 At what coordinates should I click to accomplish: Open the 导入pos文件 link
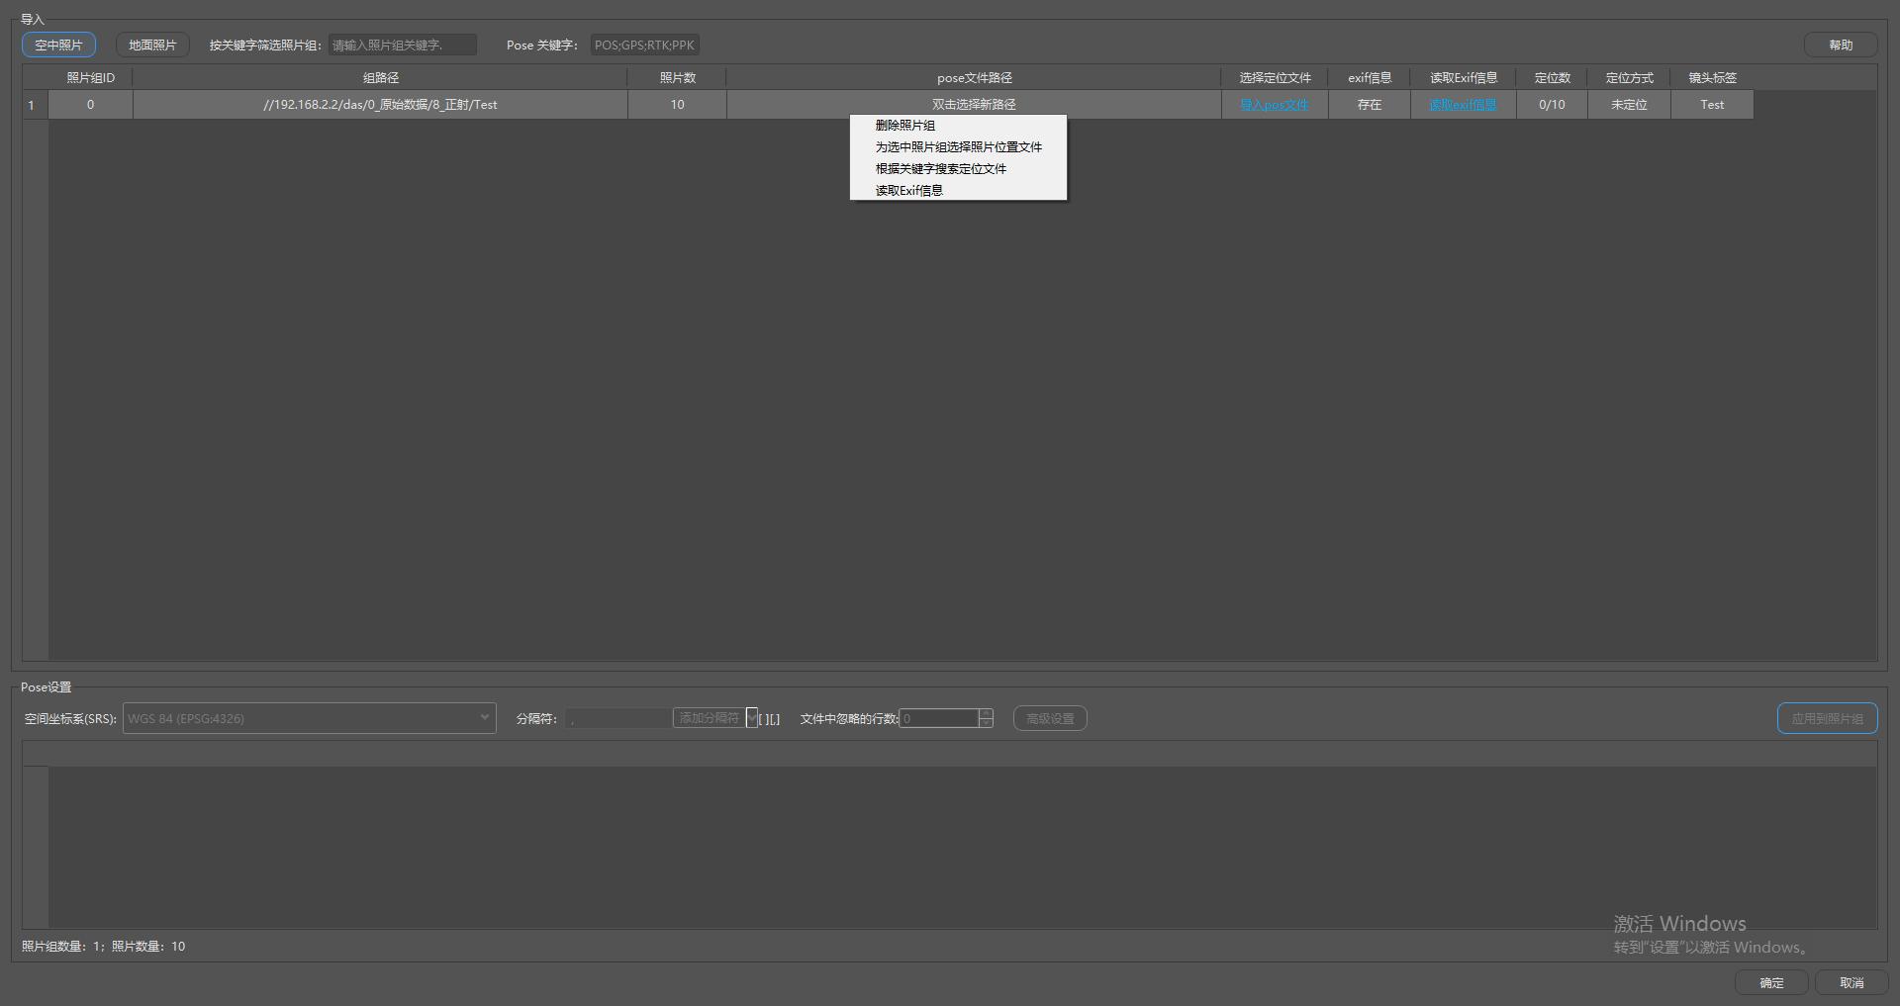pos(1275,105)
